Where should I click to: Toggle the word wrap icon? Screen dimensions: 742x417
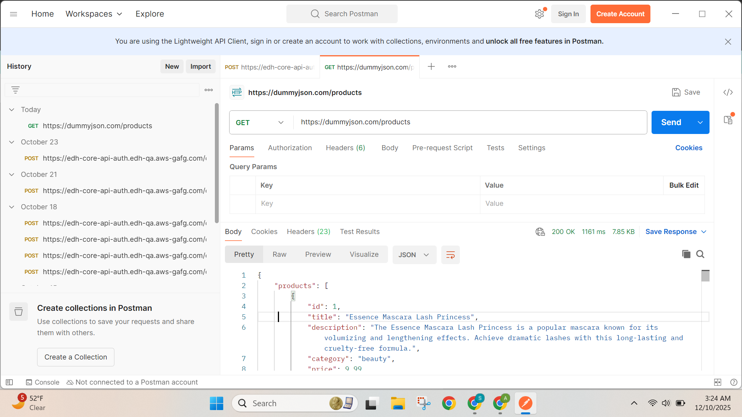450,255
